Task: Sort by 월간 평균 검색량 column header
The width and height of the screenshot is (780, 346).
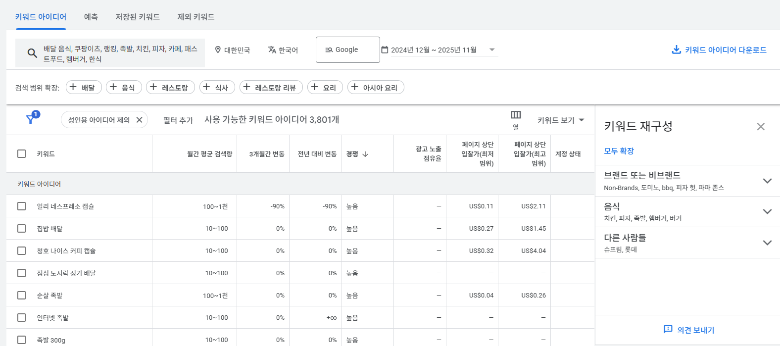Action: click(209, 154)
